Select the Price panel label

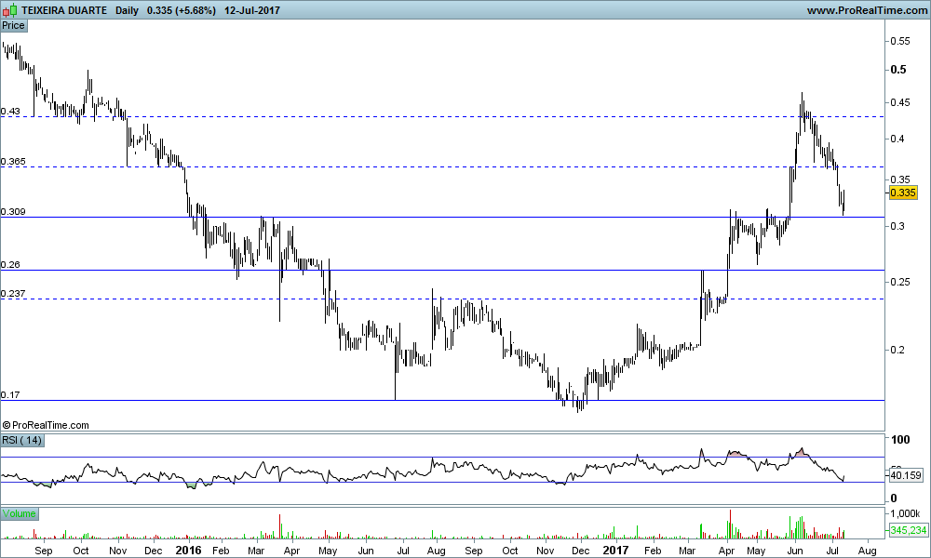[14, 25]
